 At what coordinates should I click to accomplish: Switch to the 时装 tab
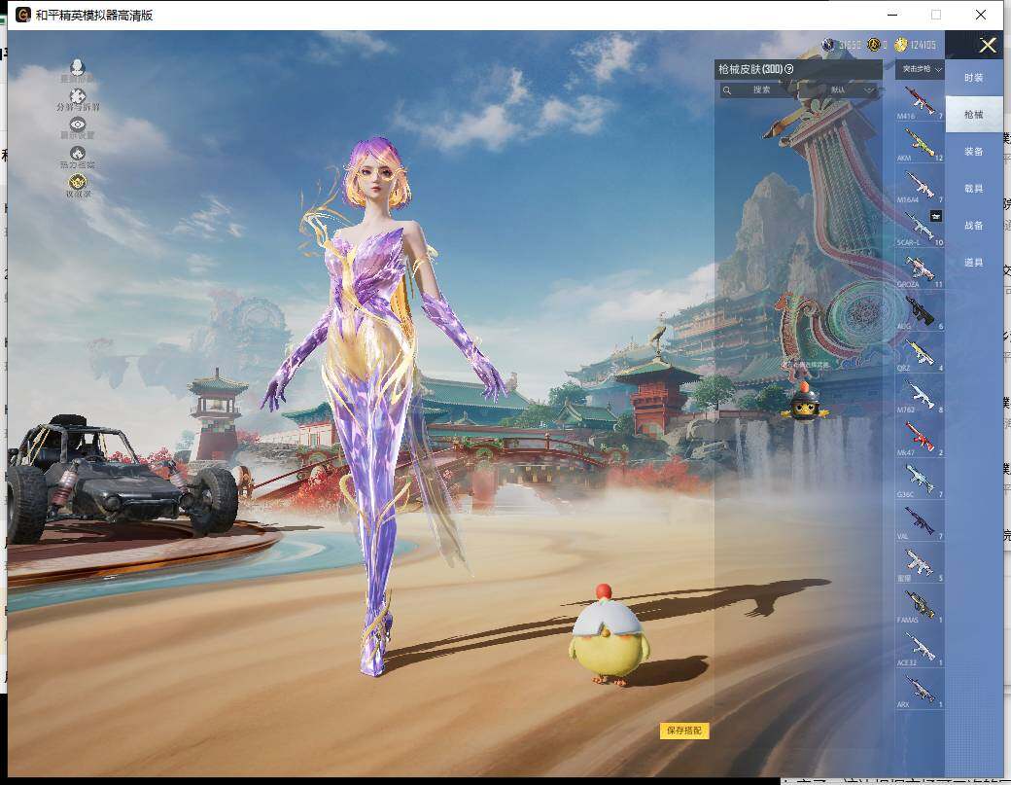(x=973, y=78)
